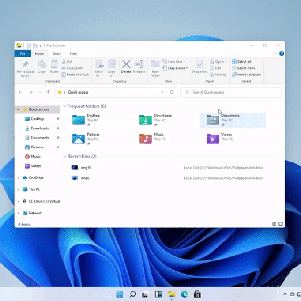301x301 pixels.
Task: Click the New folder icon
Action: point(155,64)
